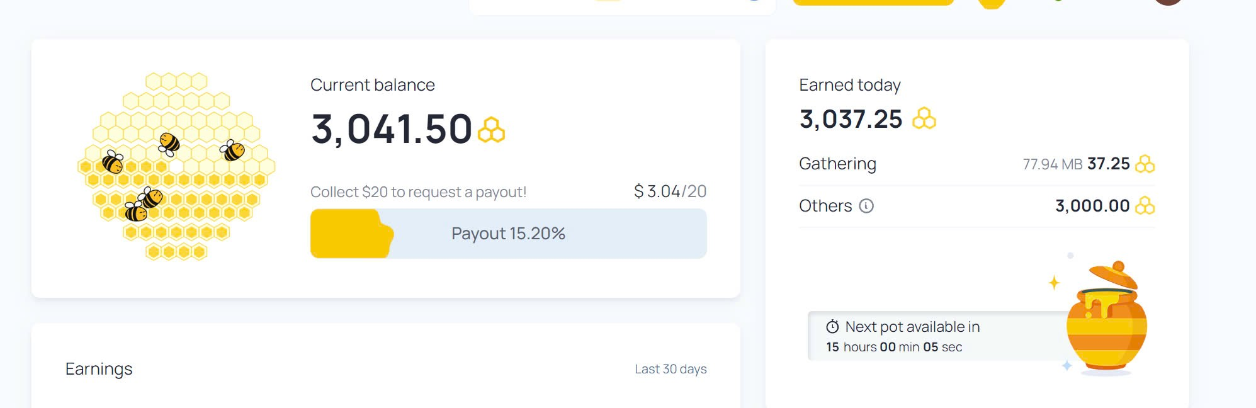Click the 77.94 MB gathered data value
Screen dimensions: 1256x408
[1052, 164]
